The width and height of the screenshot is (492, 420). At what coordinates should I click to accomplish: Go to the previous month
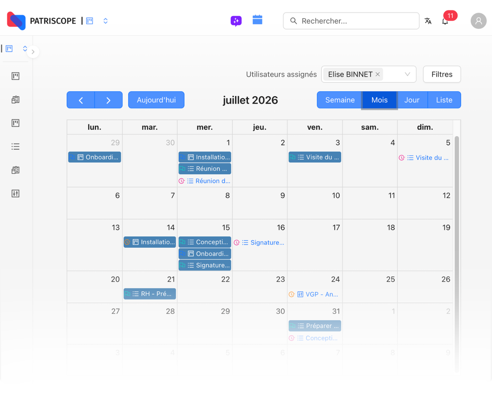click(81, 100)
